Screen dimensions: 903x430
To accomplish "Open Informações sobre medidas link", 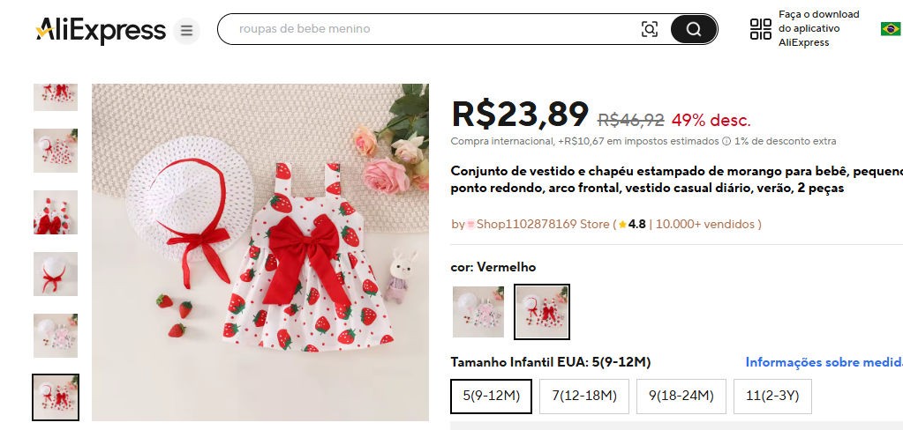I will (824, 362).
